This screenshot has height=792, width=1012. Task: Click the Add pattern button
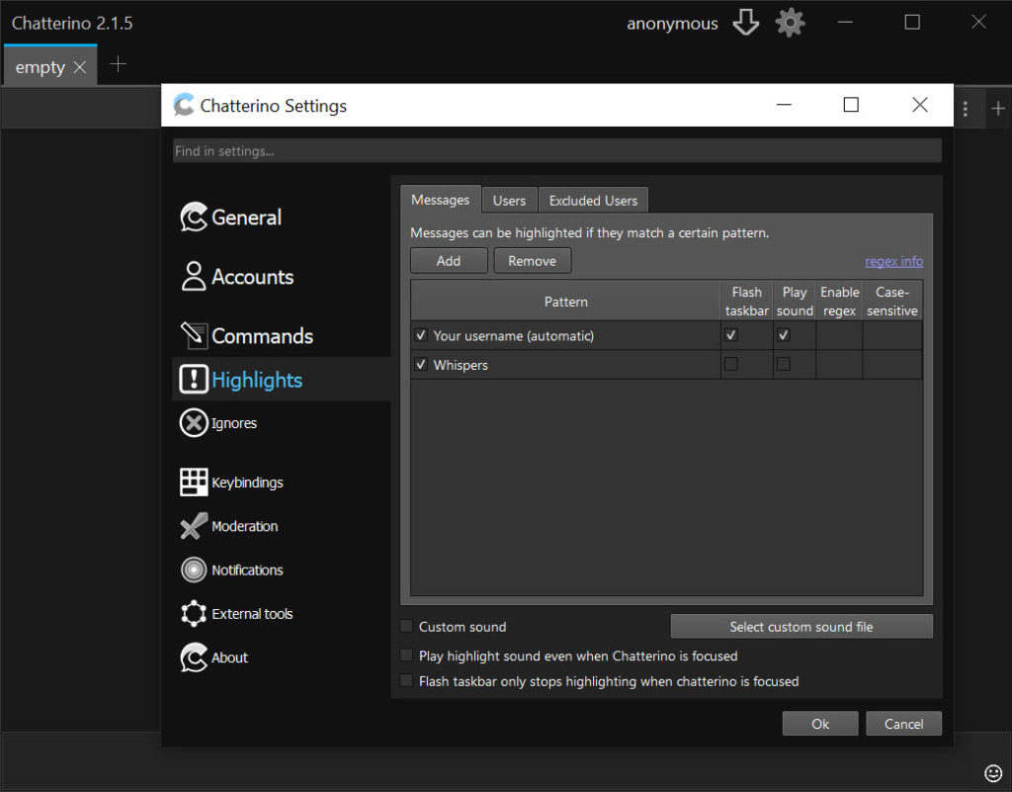pos(449,261)
